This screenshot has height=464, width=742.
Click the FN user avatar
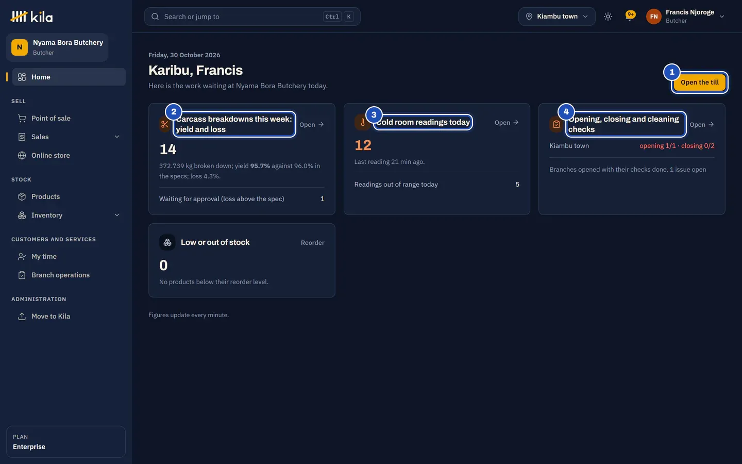(x=654, y=16)
